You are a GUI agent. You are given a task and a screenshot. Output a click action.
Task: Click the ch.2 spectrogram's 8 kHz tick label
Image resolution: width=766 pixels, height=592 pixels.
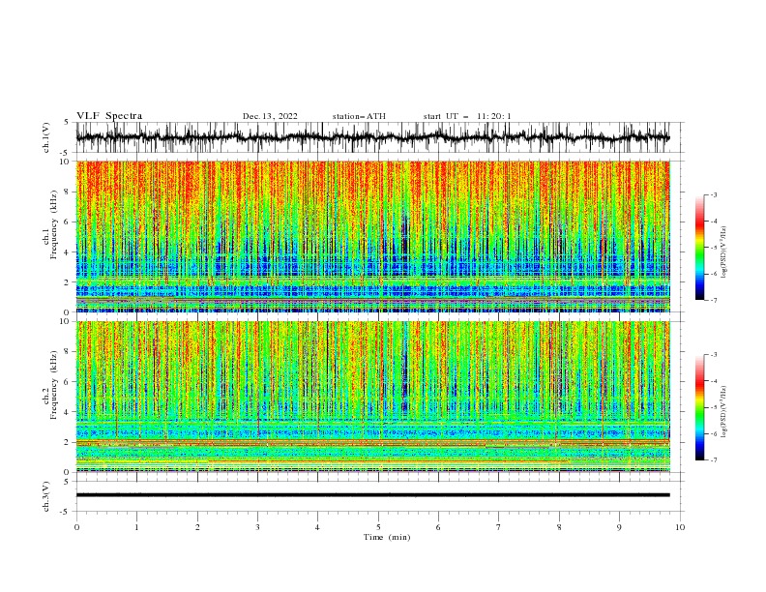[x=68, y=352]
